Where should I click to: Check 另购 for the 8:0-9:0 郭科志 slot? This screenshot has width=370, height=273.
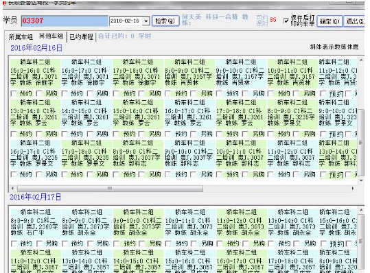141,174
